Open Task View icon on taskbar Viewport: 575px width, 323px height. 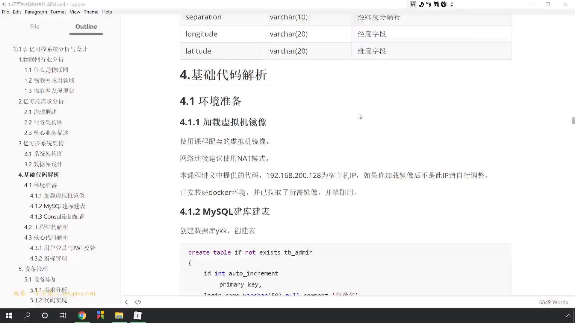pyautogui.click(x=63, y=316)
